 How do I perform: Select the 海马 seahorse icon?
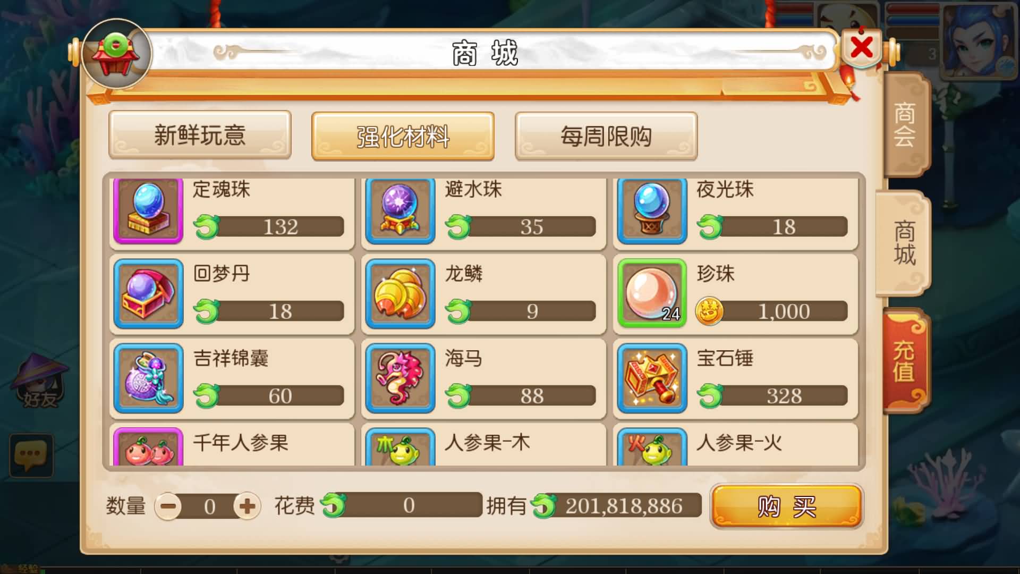(x=400, y=378)
